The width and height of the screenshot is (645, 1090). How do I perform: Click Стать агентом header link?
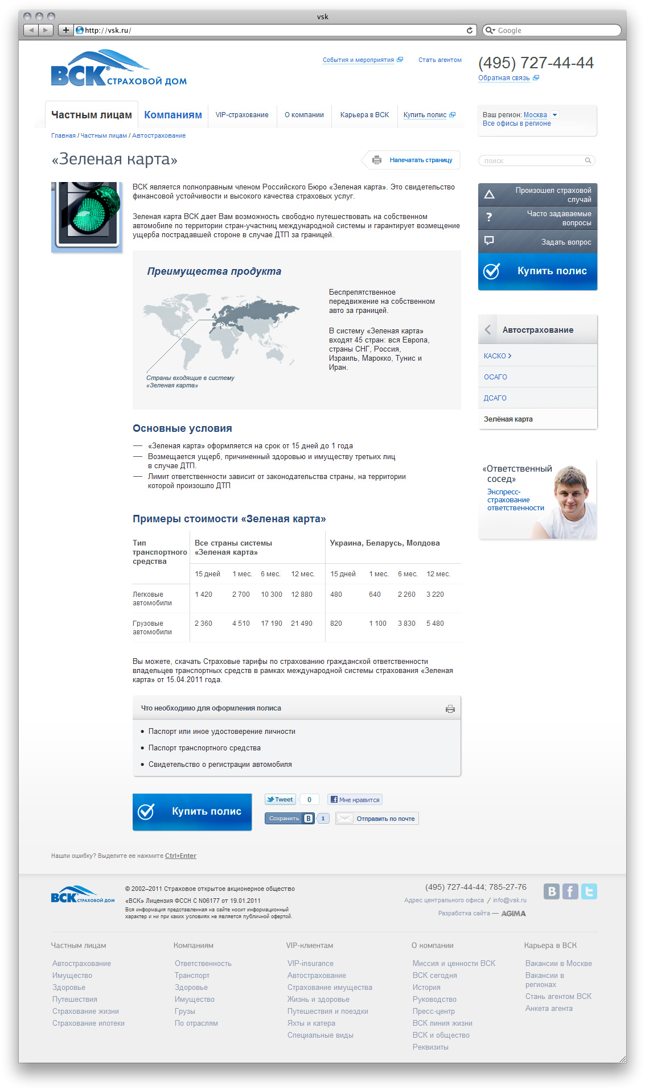[440, 60]
